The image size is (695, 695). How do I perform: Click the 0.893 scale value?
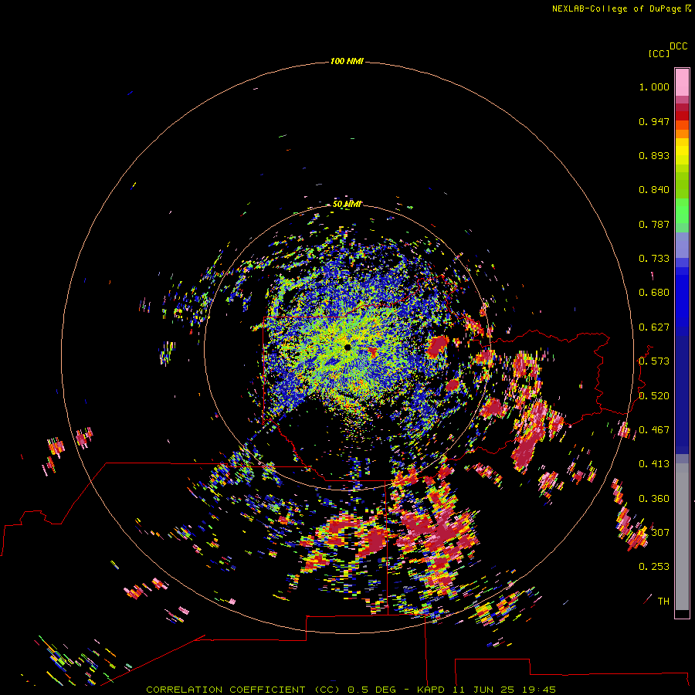[x=654, y=155]
